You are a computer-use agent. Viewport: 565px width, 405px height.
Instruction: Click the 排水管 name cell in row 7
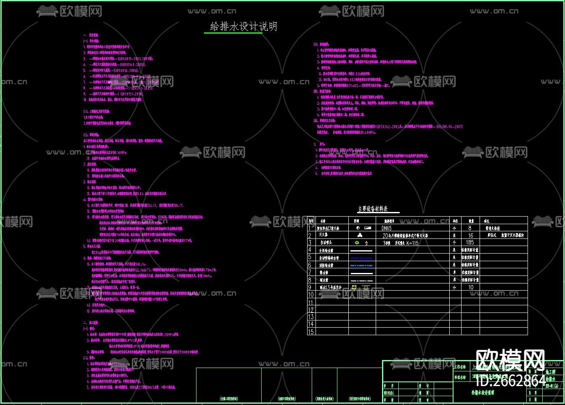click(324, 273)
